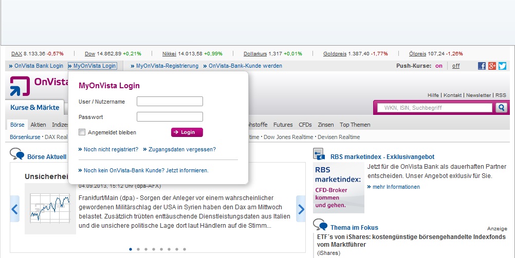Open the RSS link
515x258 pixels.
[501, 95]
